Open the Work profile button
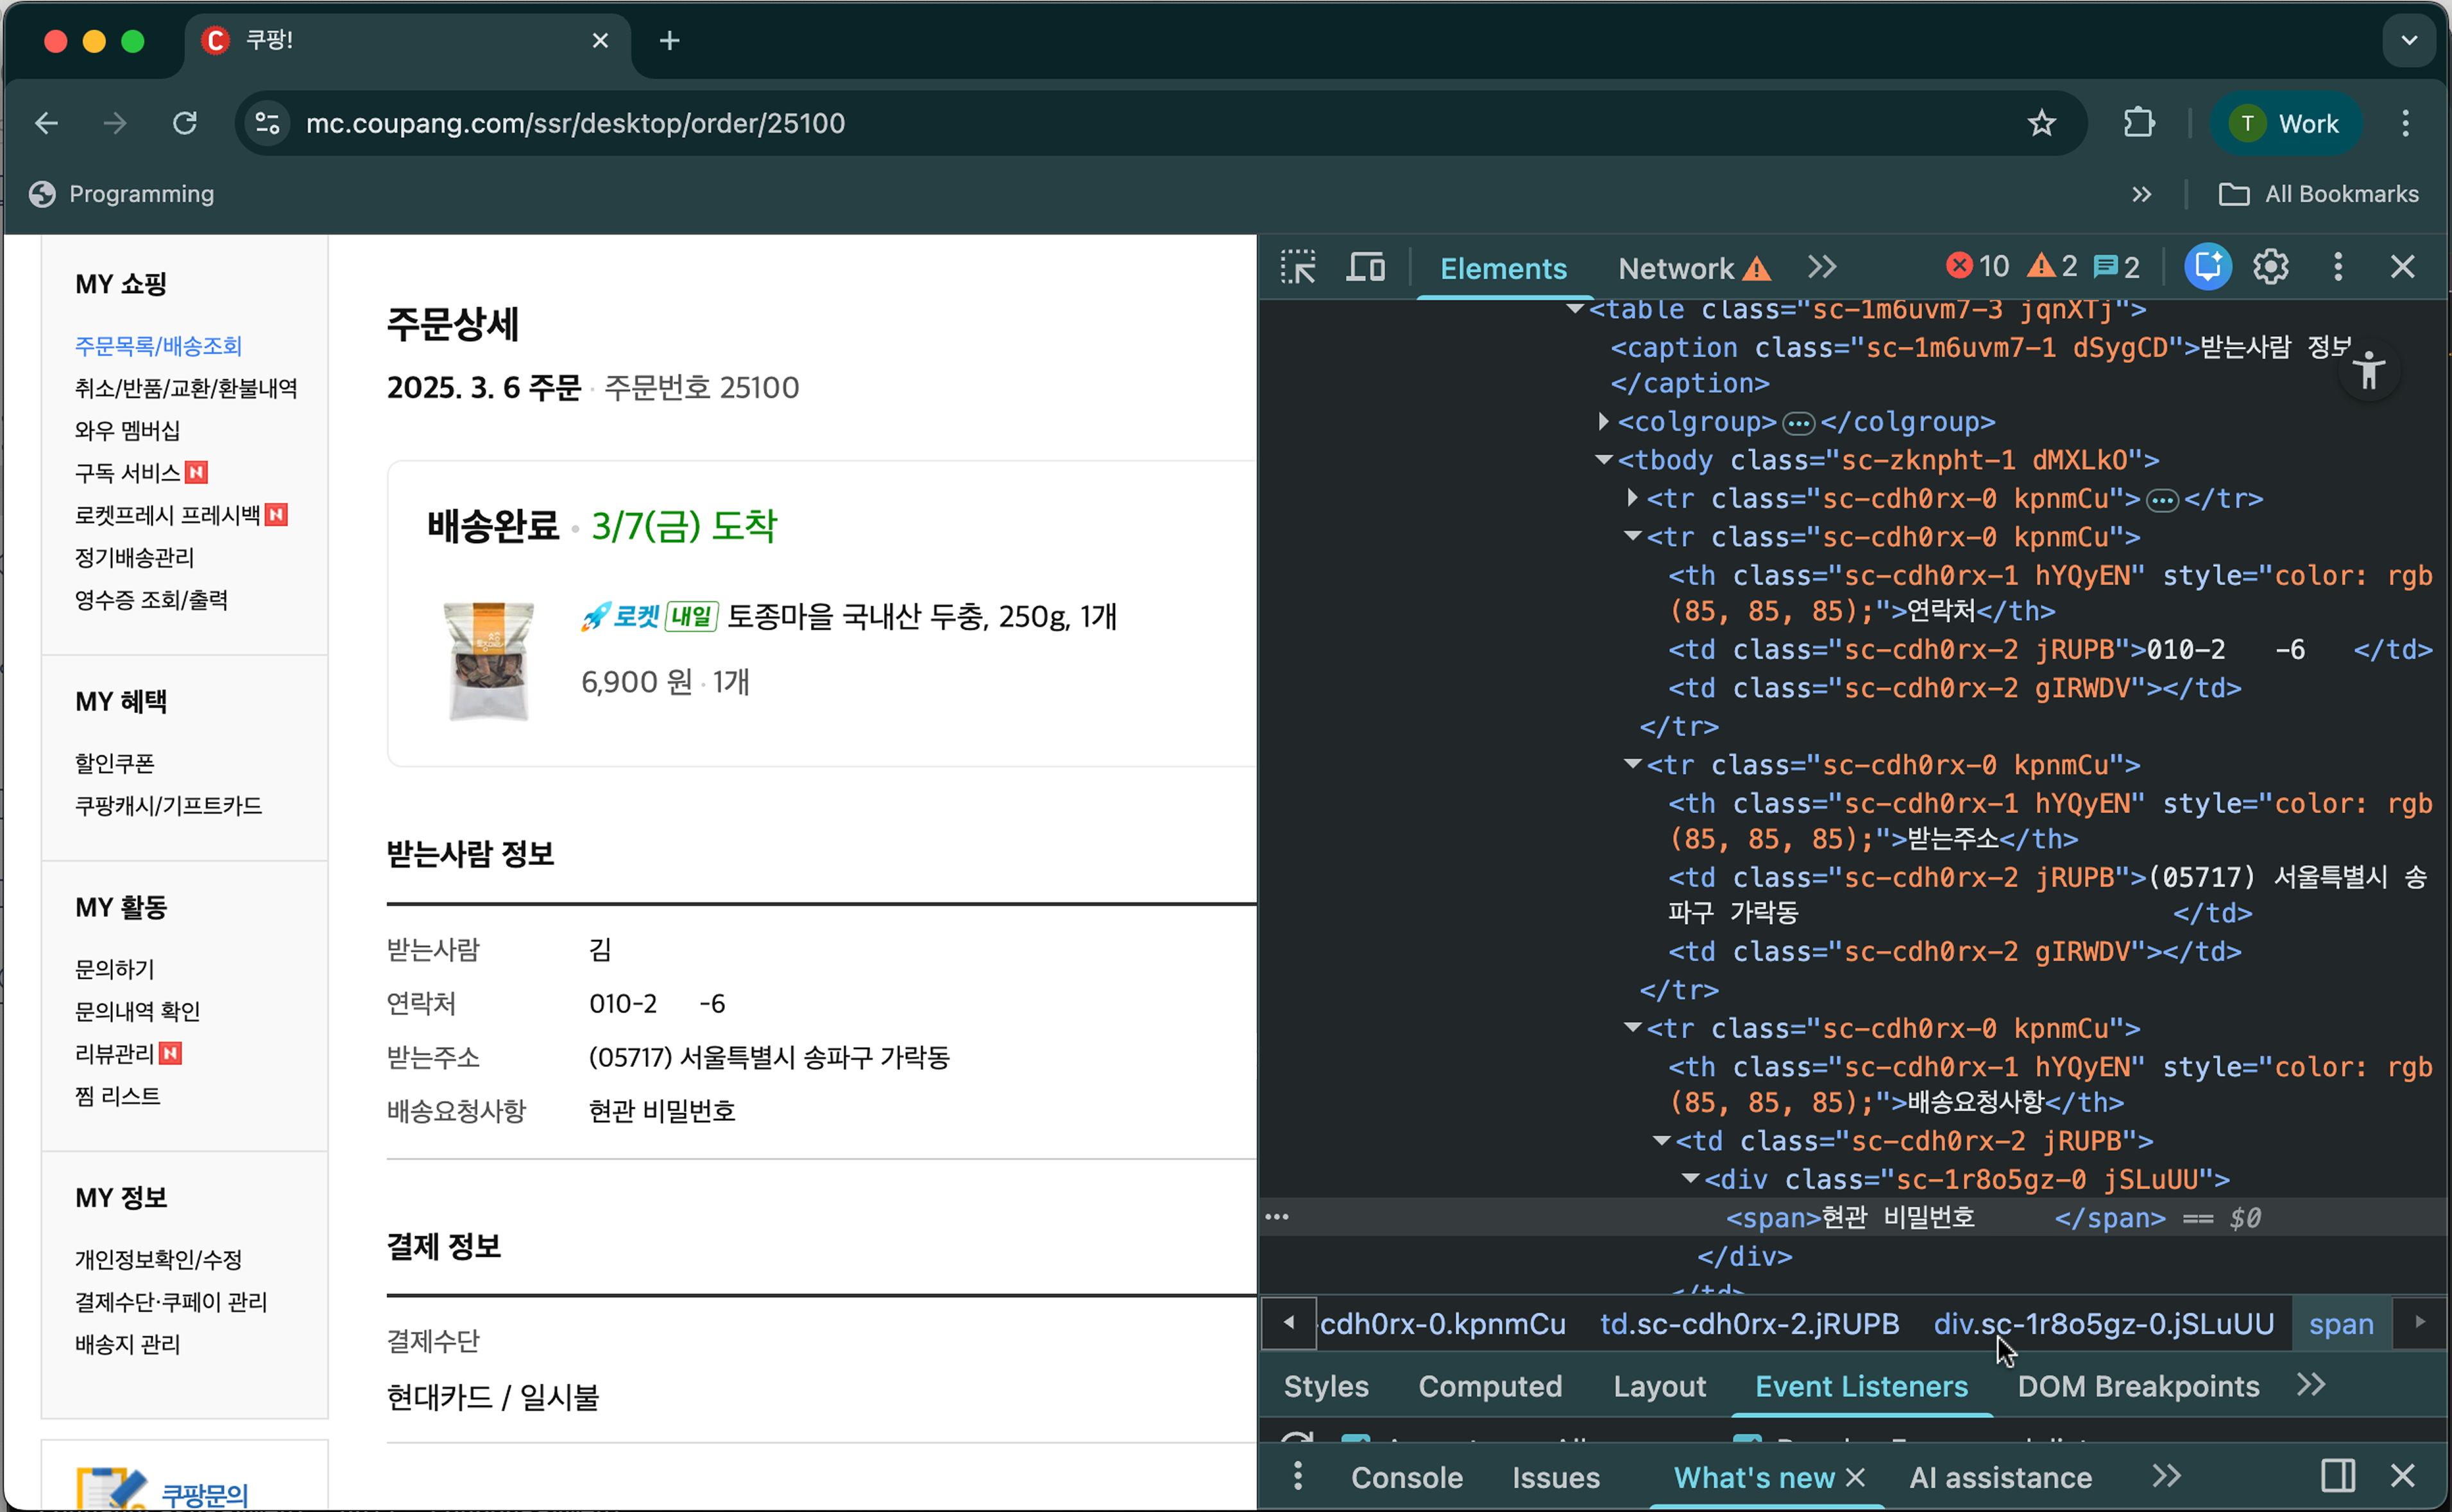 (2286, 123)
